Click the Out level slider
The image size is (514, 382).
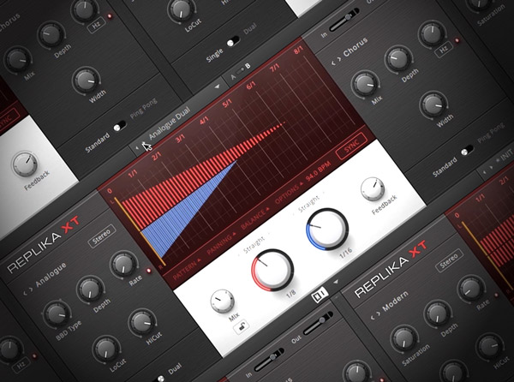click(x=318, y=324)
